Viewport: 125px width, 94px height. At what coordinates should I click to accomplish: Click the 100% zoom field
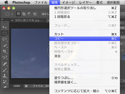(17, 86)
